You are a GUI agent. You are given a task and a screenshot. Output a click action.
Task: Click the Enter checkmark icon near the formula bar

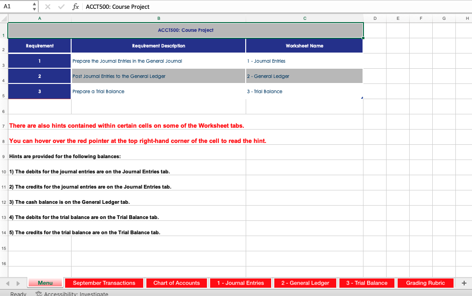tap(61, 6)
